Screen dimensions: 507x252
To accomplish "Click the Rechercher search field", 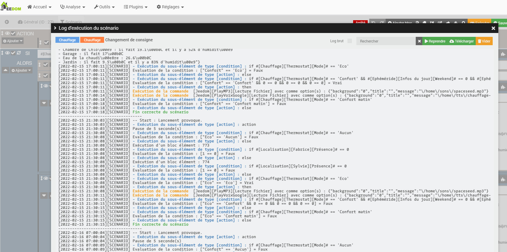I will click(x=386, y=41).
